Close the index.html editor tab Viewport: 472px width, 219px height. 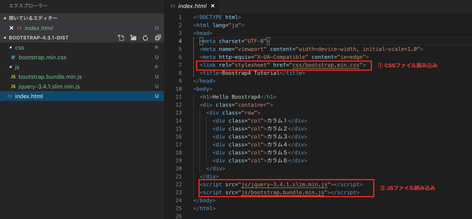coord(213,6)
